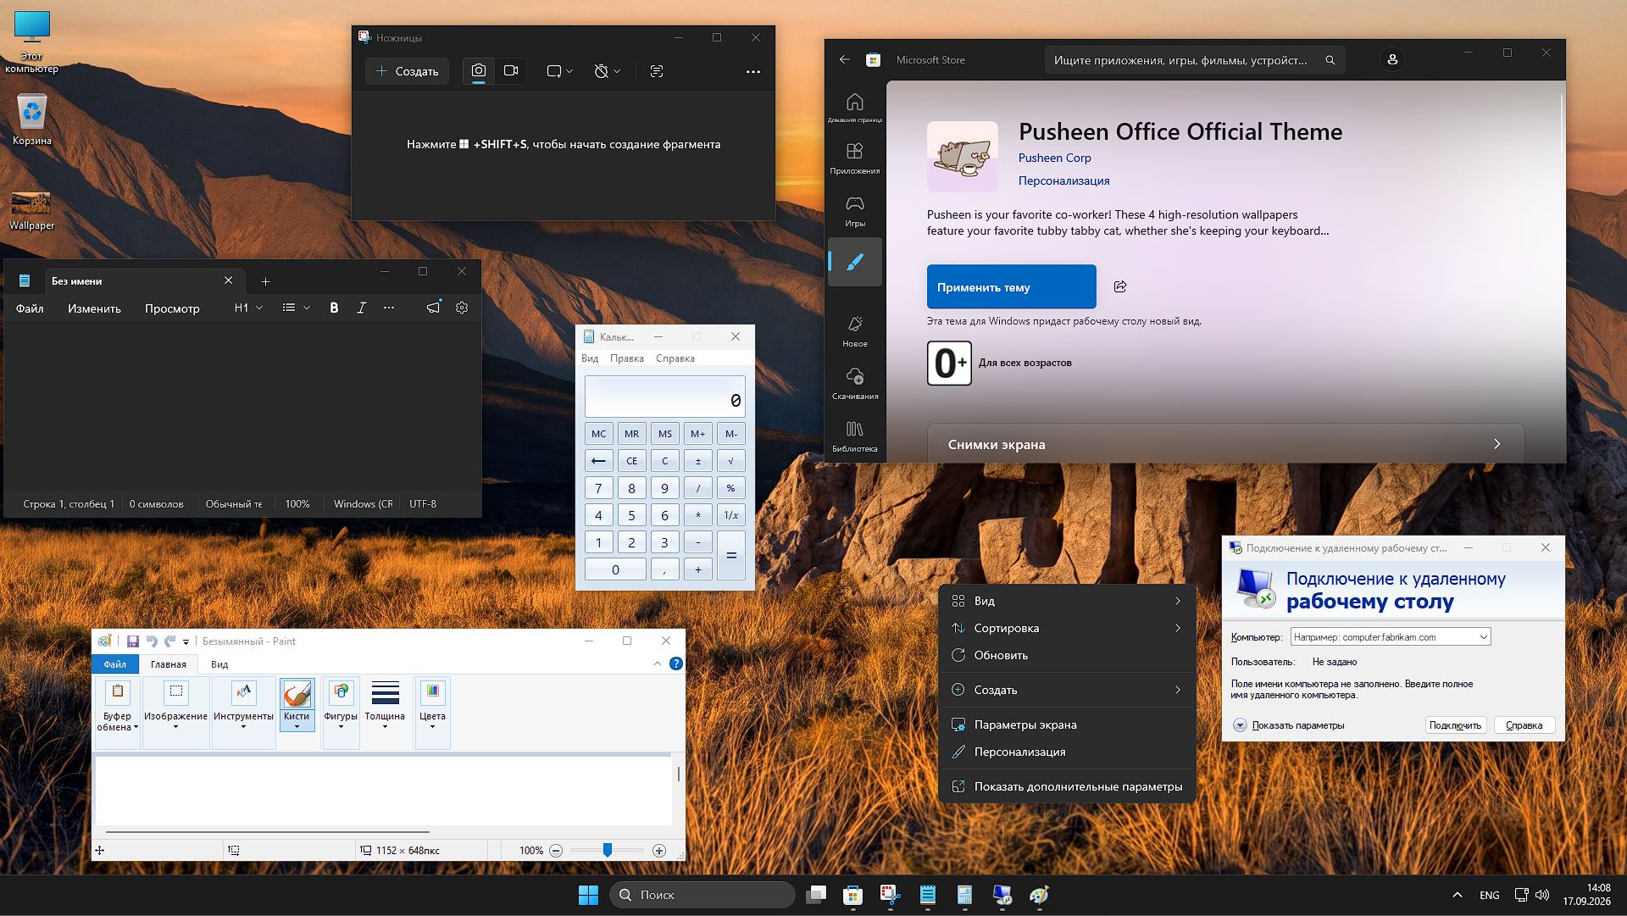Open the Снимки экрана section row
The height and width of the screenshot is (916, 1627).
1225,443
